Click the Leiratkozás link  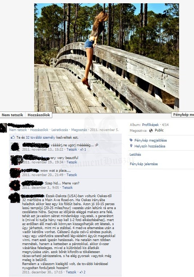[x=60, y=130]
